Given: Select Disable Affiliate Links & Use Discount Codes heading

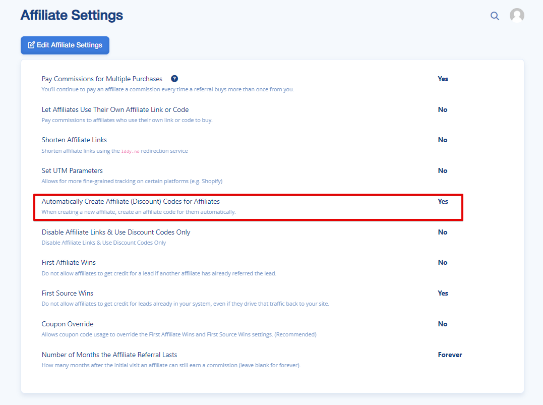Looking at the screenshot, I should [116, 232].
